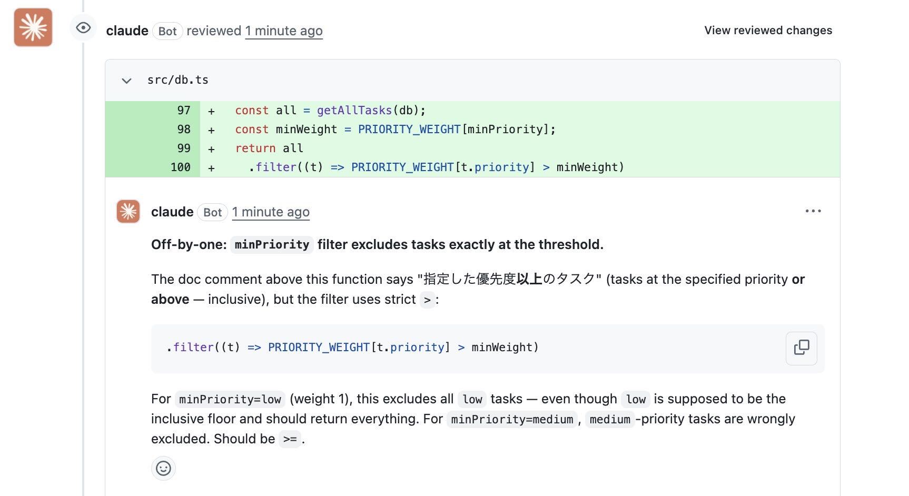Copy the filter code snippet
Screen dimensions: 909x496
point(802,348)
